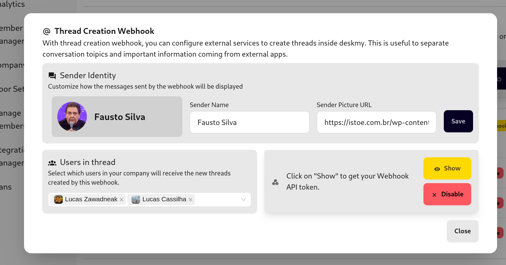Click the Lucas Cassilha user tag
Image resolution: width=506 pixels, height=265 pixels.
[x=164, y=199]
